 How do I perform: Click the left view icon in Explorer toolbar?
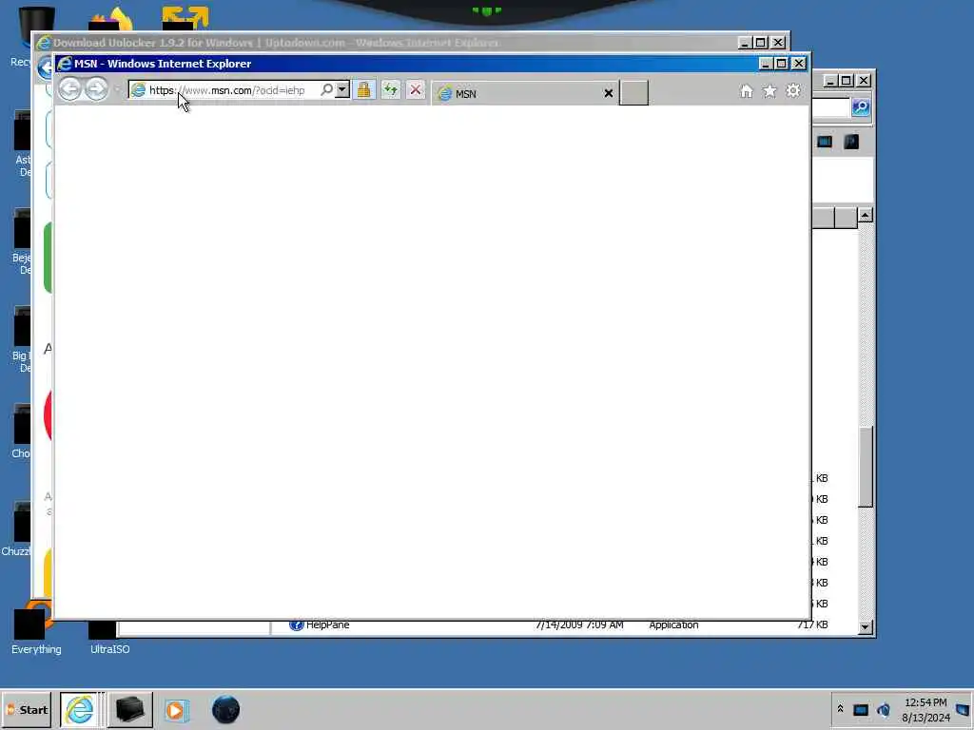coord(825,142)
